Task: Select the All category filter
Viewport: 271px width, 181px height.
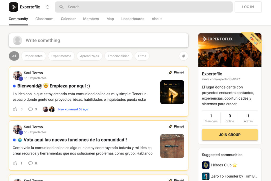Action: coord(14,56)
